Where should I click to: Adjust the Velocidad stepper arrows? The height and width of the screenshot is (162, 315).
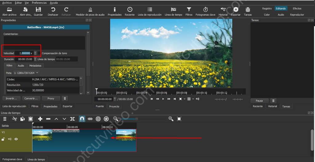point(35,53)
